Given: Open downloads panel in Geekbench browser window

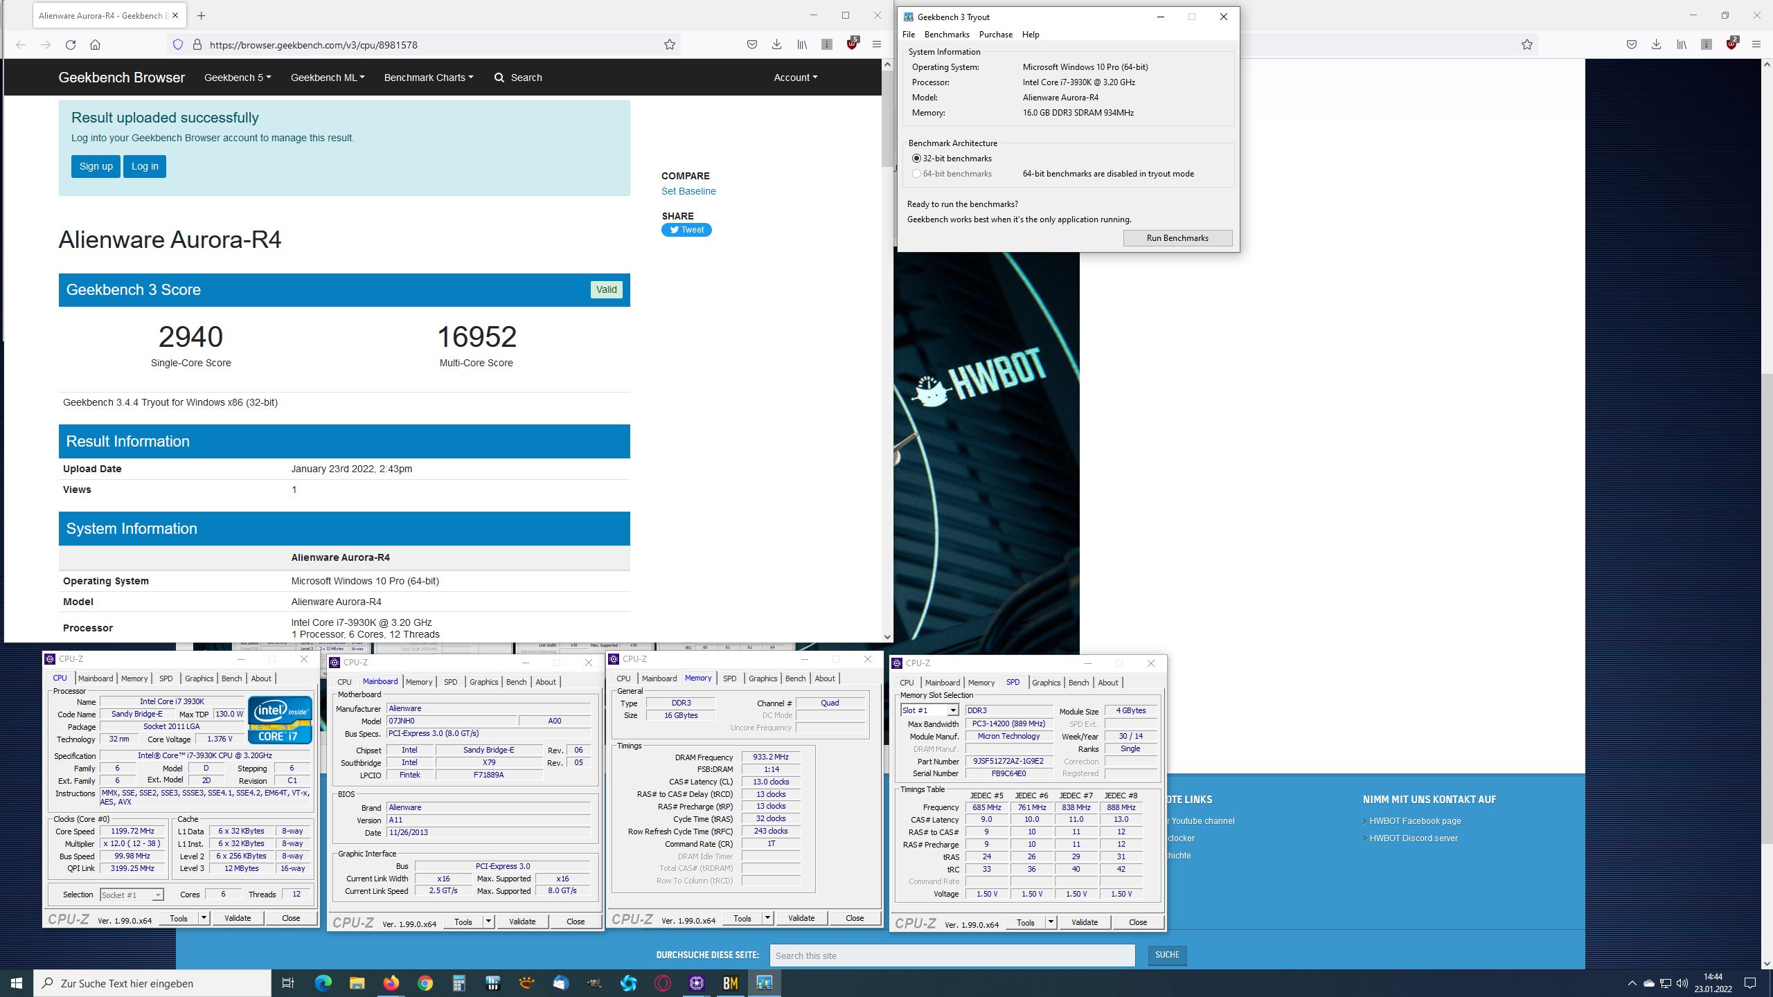Looking at the screenshot, I should coord(776,45).
